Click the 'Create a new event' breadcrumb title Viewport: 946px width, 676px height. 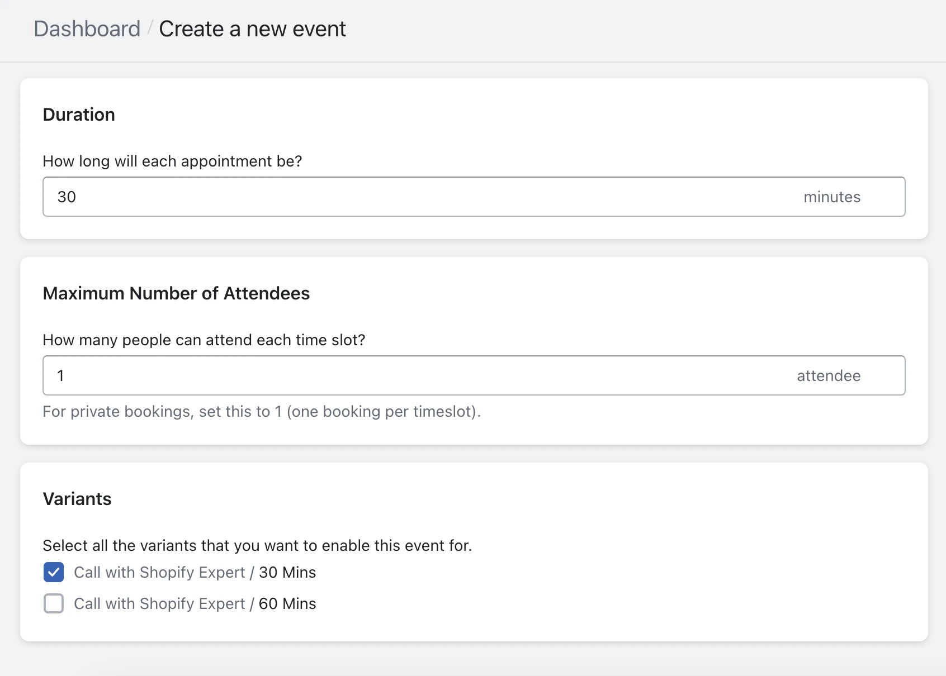coord(253,29)
